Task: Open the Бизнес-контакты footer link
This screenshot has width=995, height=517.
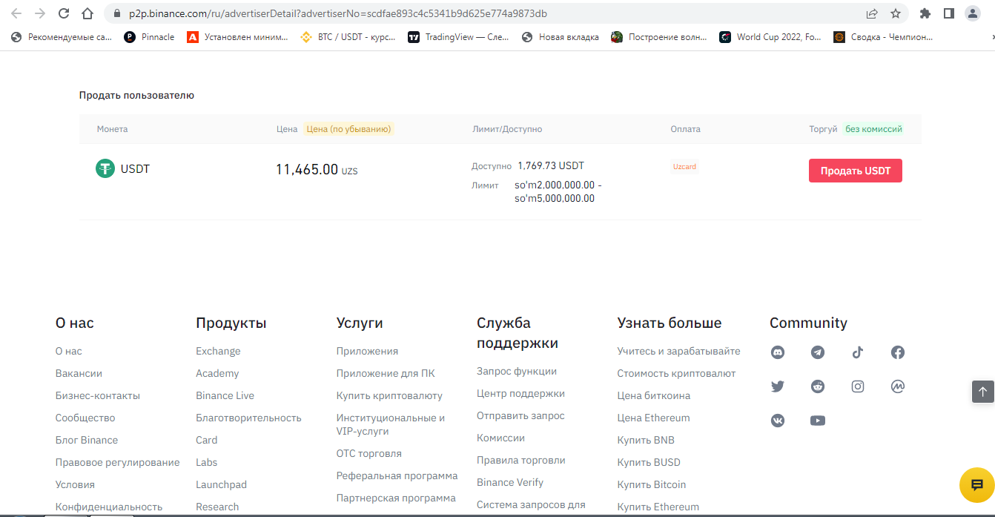Action: tap(98, 395)
